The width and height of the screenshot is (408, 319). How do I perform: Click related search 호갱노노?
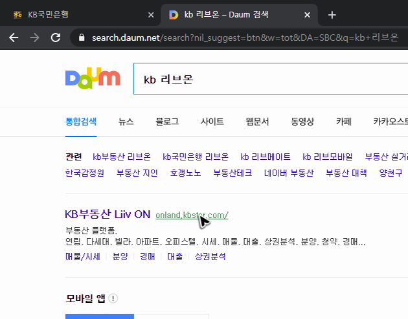pyautogui.click(x=185, y=173)
